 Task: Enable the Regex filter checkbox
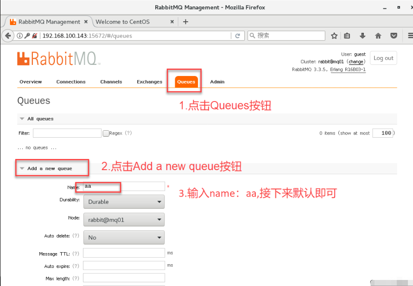tap(106, 133)
